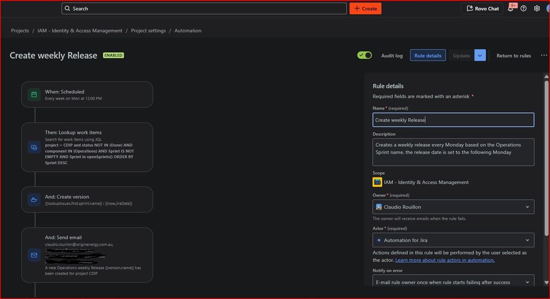Click Claudio Rouillon owner avatar
Screen dimensions: 550x299
click(379, 207)
